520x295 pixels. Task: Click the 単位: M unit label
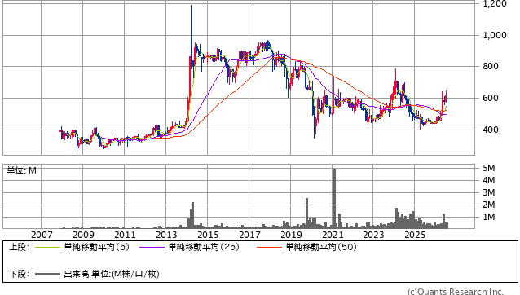click(21, 170)
